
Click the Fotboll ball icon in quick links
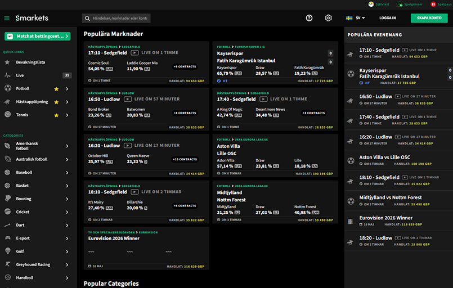[x=8, y=88]
